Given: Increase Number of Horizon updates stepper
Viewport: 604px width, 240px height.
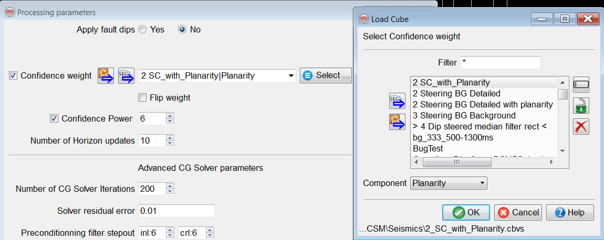Looking at the screenshot, I should click(x=169, y=138).
